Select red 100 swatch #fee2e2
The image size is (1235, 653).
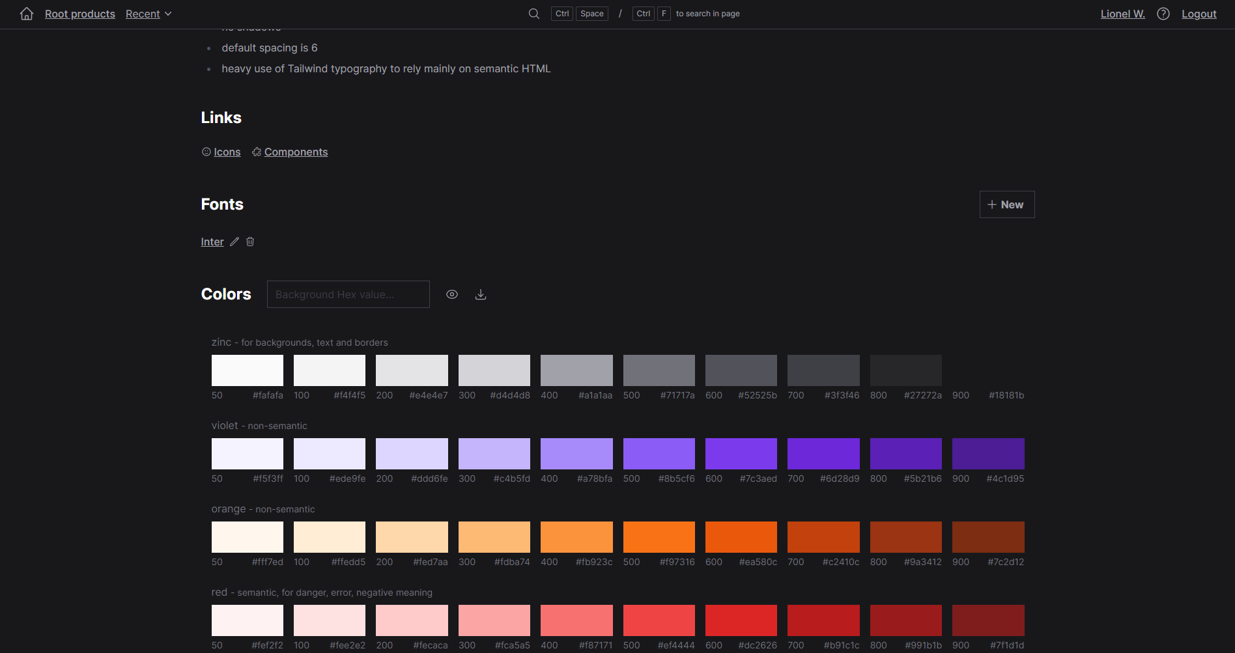(x=330, y=620)
